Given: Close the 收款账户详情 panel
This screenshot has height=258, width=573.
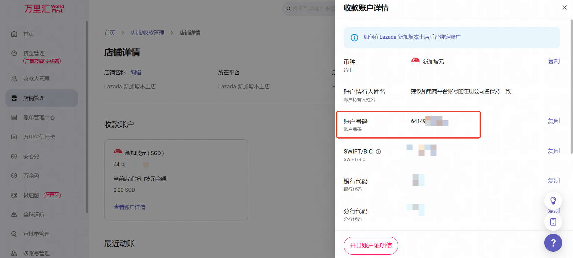Looking at the screenshot, I should [x=565, y=7].
